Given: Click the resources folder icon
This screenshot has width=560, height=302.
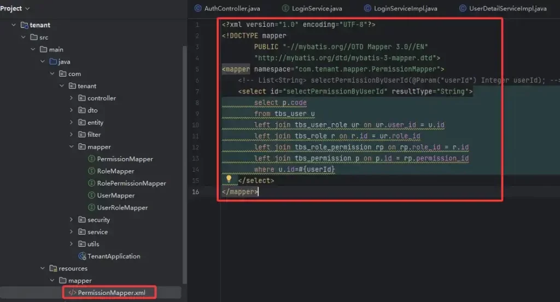Looking at the screenshot, I should [x=53, y=269].
